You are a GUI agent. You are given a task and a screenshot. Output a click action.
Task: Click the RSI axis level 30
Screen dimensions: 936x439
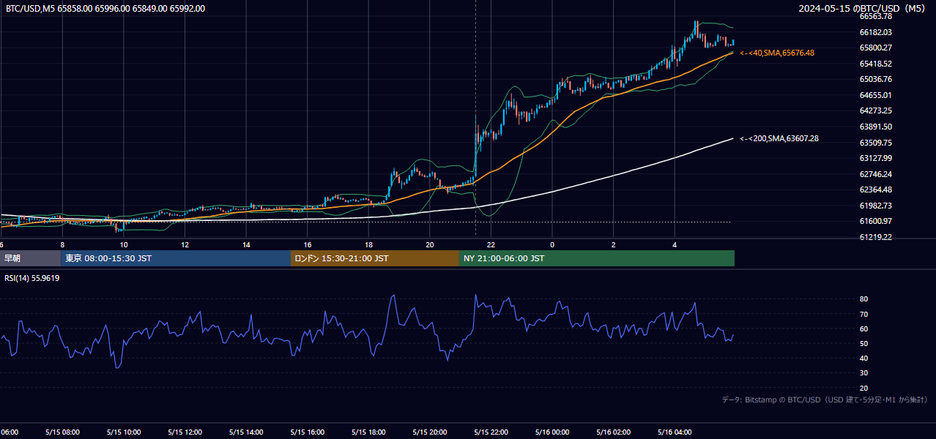[863, 373]
